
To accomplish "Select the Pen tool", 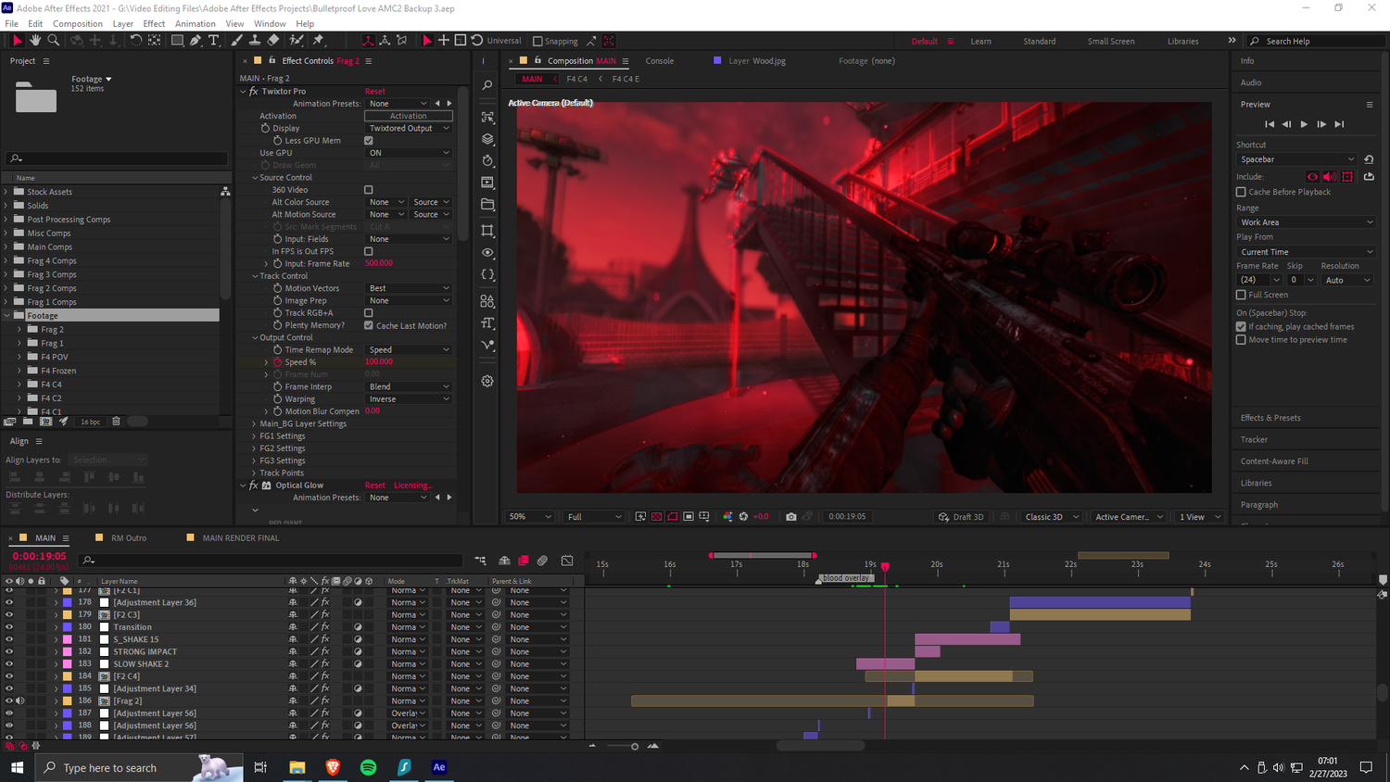I will (196, 41).
